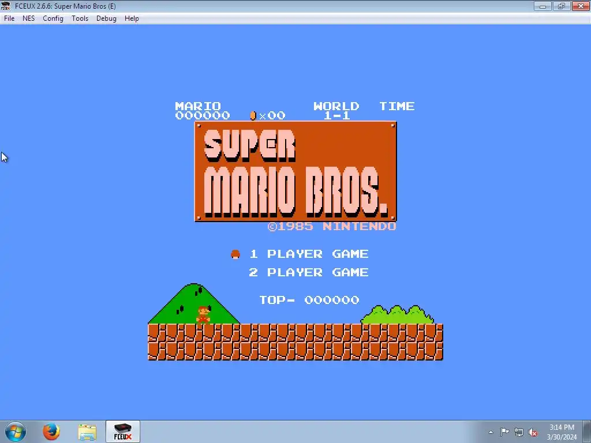Click the 1 PLAYER GAME text

[309, 254]
